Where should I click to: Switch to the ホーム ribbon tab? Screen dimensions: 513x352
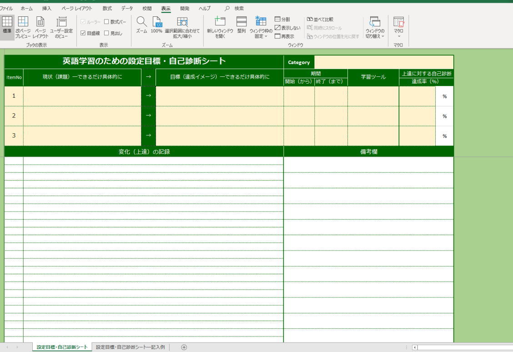pyautogui.click(x=26, y=8)
